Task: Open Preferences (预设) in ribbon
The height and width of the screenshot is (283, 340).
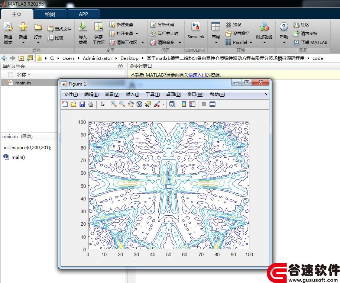Action: 233,25
